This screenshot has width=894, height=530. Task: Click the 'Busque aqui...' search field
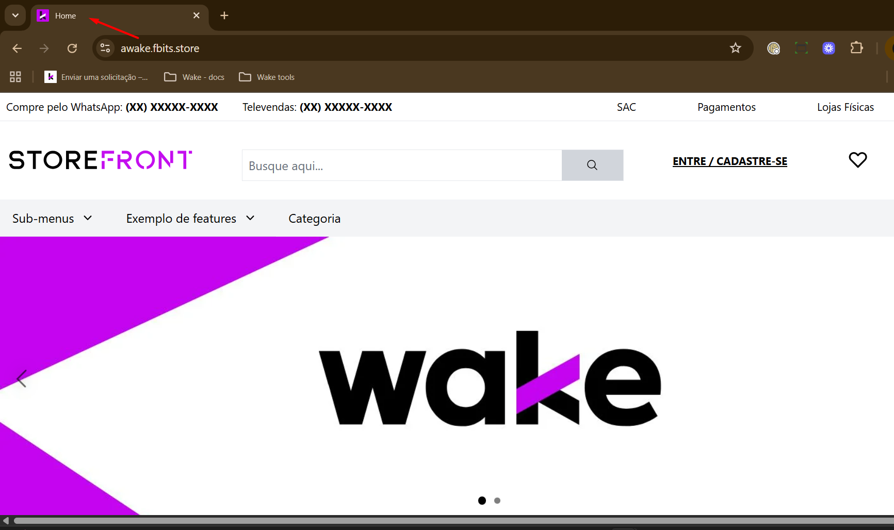pyautogui.click(x=402, y=165)
